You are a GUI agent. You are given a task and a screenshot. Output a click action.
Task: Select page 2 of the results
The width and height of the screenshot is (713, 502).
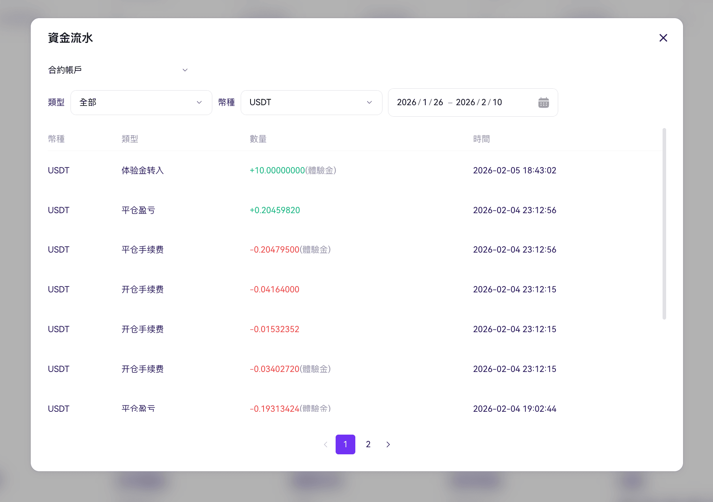[x=368, y=444]
